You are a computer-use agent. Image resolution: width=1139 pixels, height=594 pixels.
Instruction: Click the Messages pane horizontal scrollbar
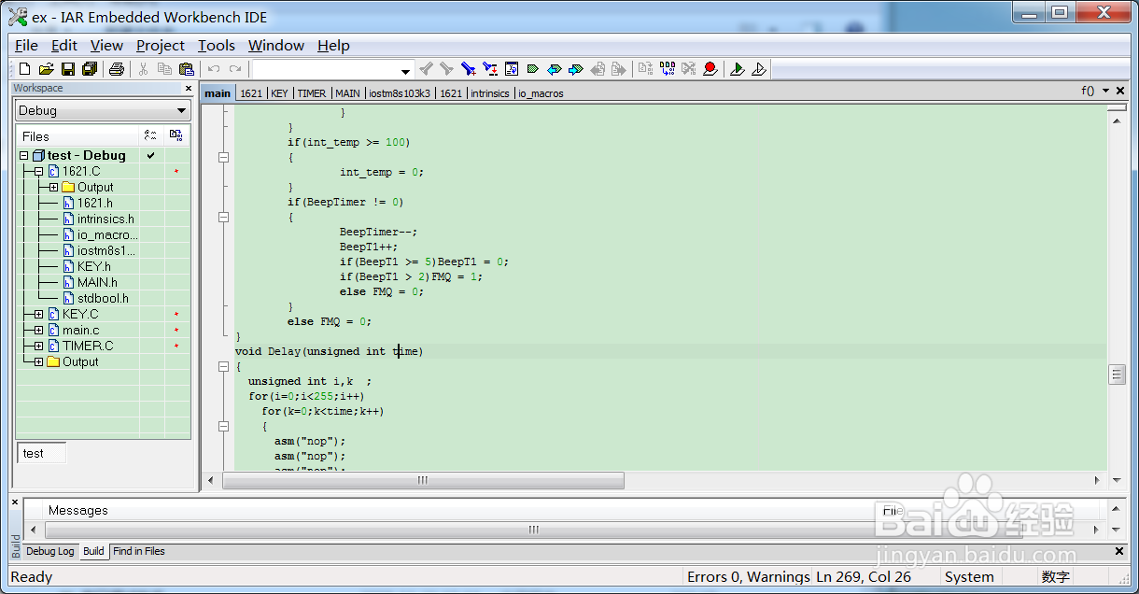[x=533, y=530]
